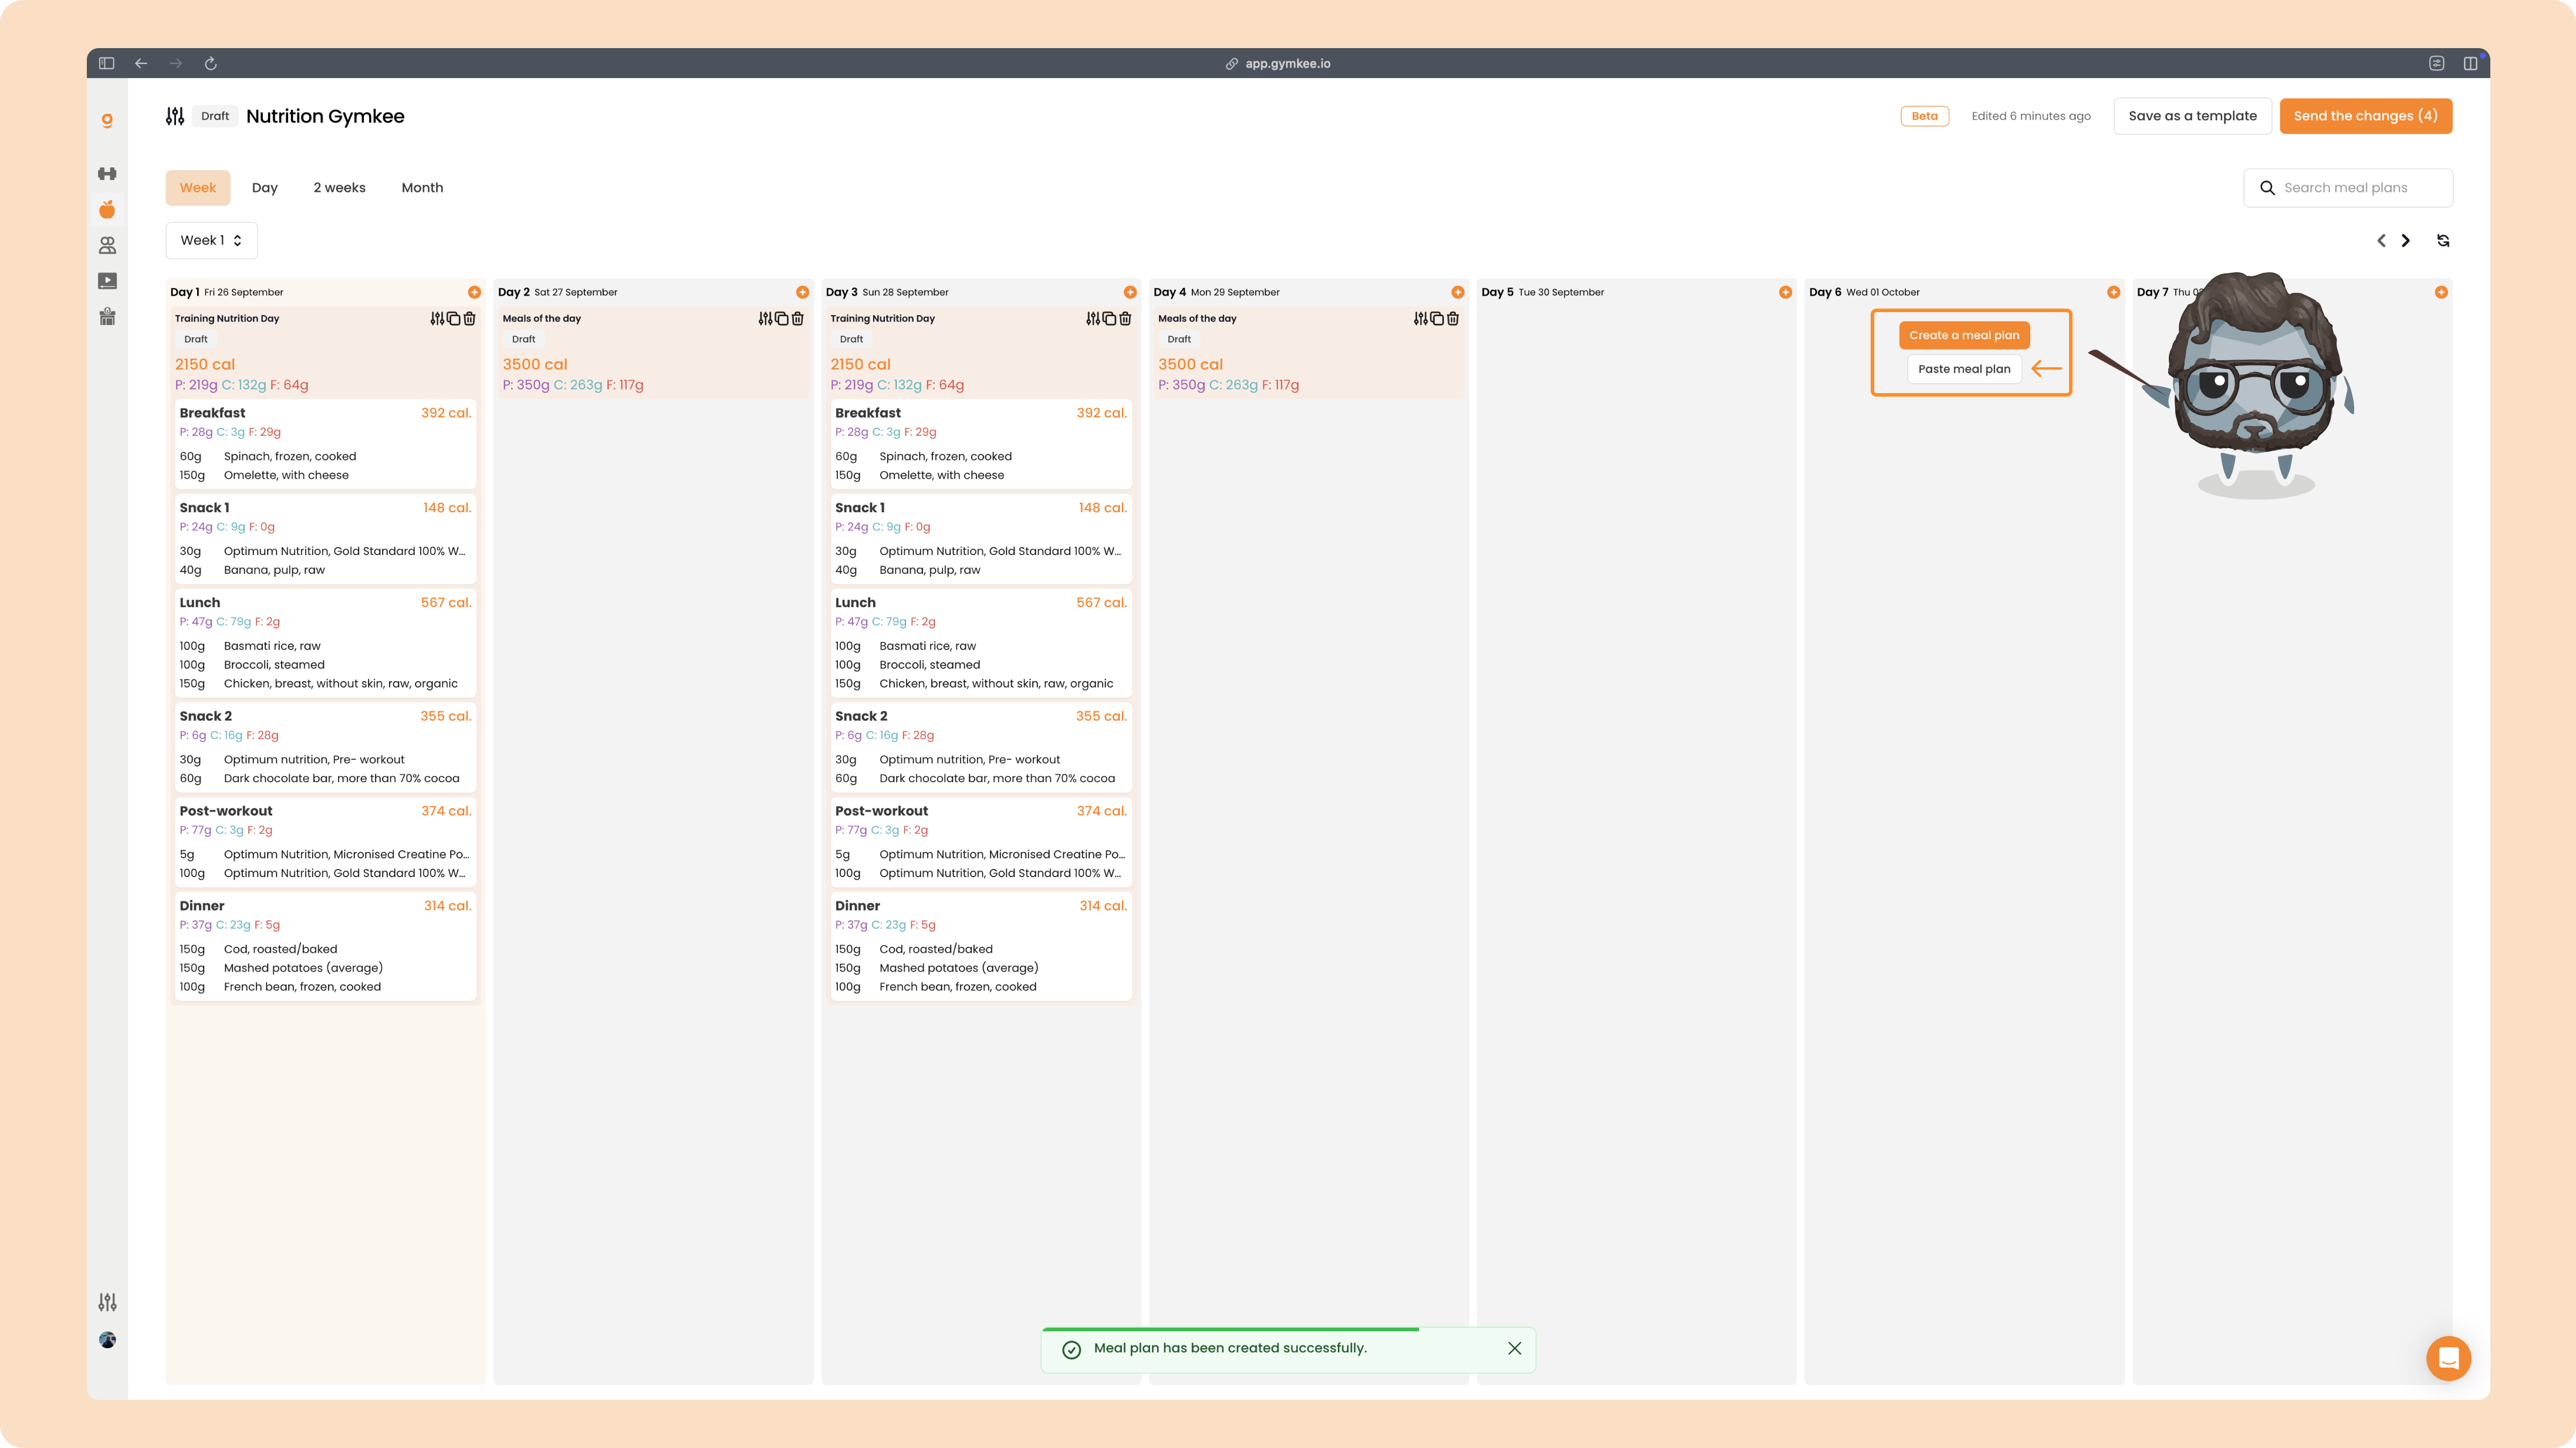
Task: Add a meal plan to Day 3
Action: [1130, 292]
